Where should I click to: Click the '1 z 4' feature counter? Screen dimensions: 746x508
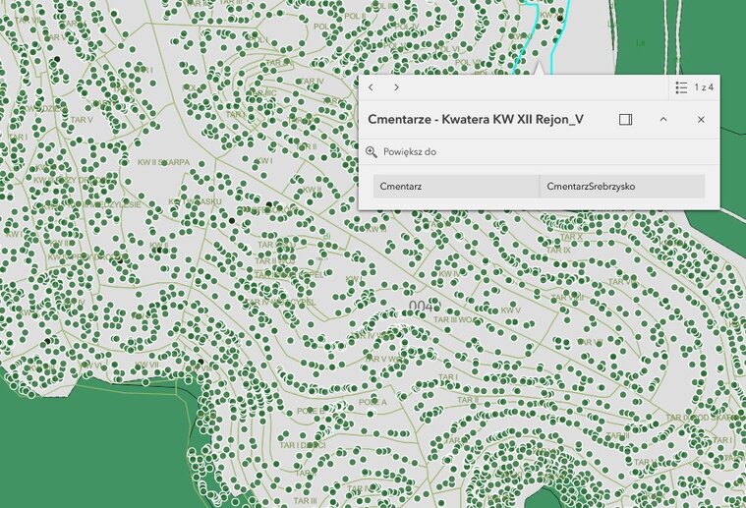click(x=704, y=87)
